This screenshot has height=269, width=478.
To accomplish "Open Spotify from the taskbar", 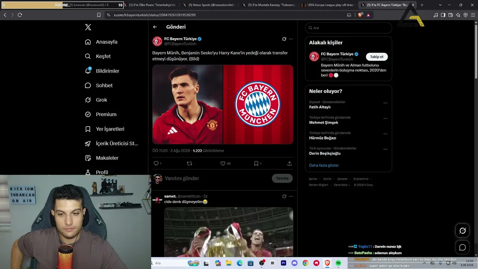I will coord(338,263).
